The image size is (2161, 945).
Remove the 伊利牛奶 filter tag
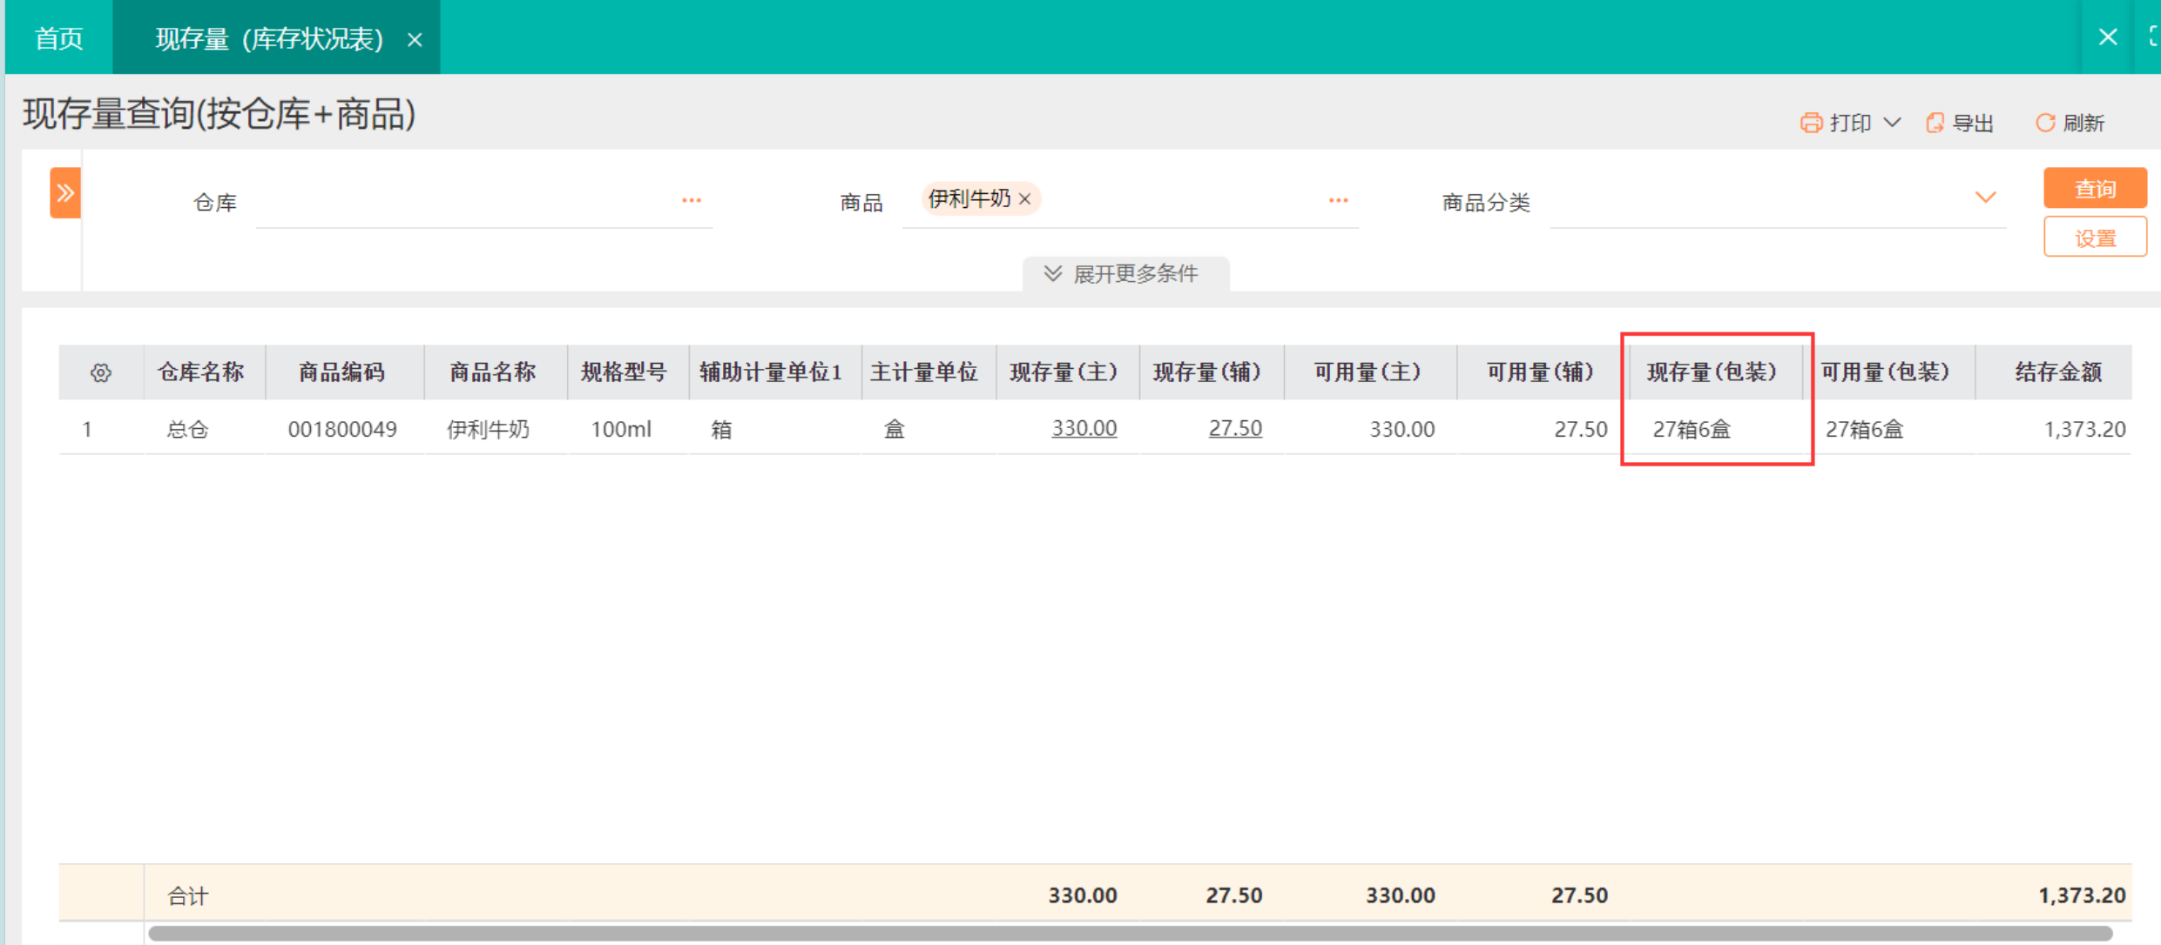pos(1025,199)
